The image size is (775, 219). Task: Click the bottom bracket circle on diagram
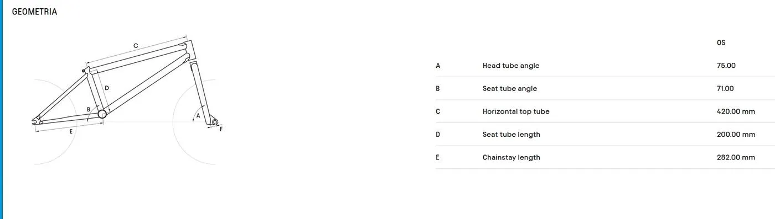coord(102,114)
